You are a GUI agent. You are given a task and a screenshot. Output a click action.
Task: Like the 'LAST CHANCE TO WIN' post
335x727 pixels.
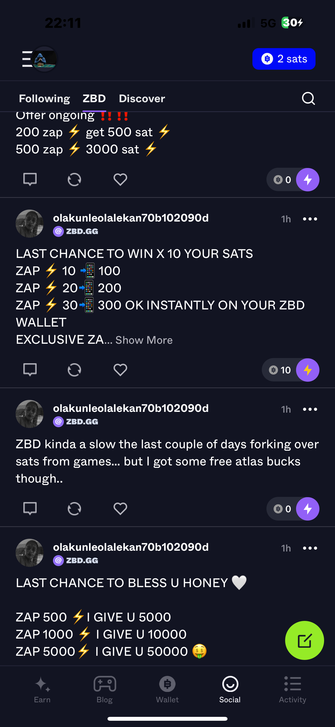pyautogui.click(x=120, y=370)
